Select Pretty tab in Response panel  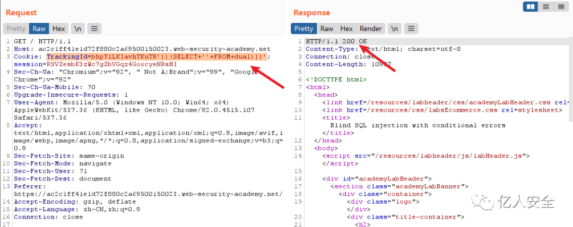click(x=303, y=29)
